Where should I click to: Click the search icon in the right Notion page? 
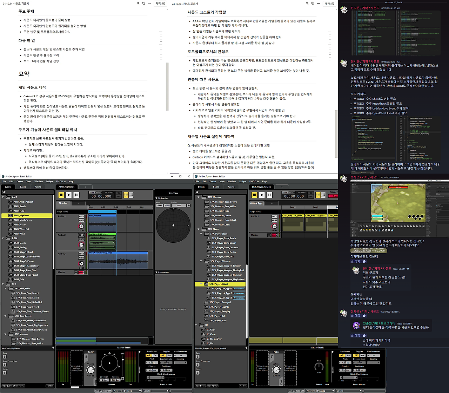(307, 4)
